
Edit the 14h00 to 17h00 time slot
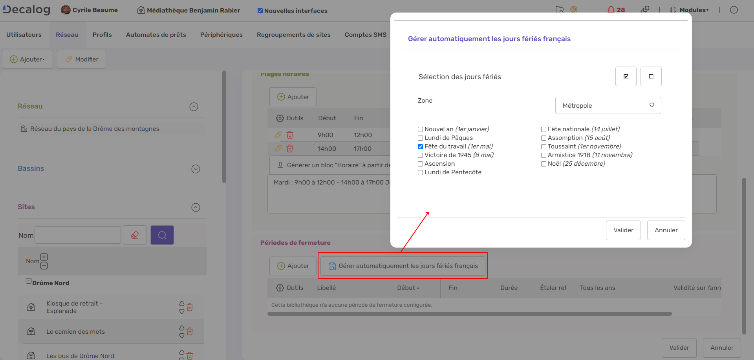pos(278,148)
